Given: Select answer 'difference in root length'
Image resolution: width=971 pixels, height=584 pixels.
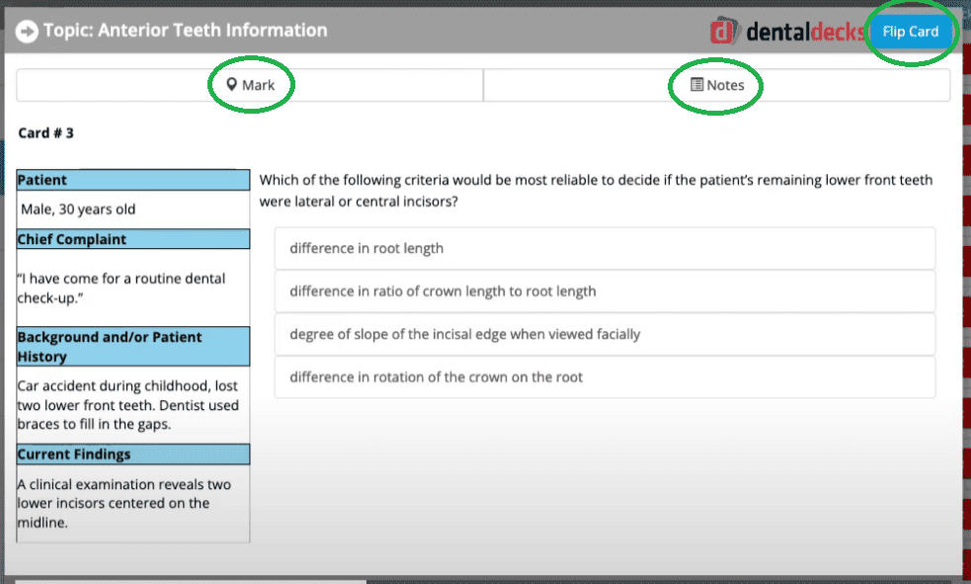Looking at the screenshot, I should [605, 248].
